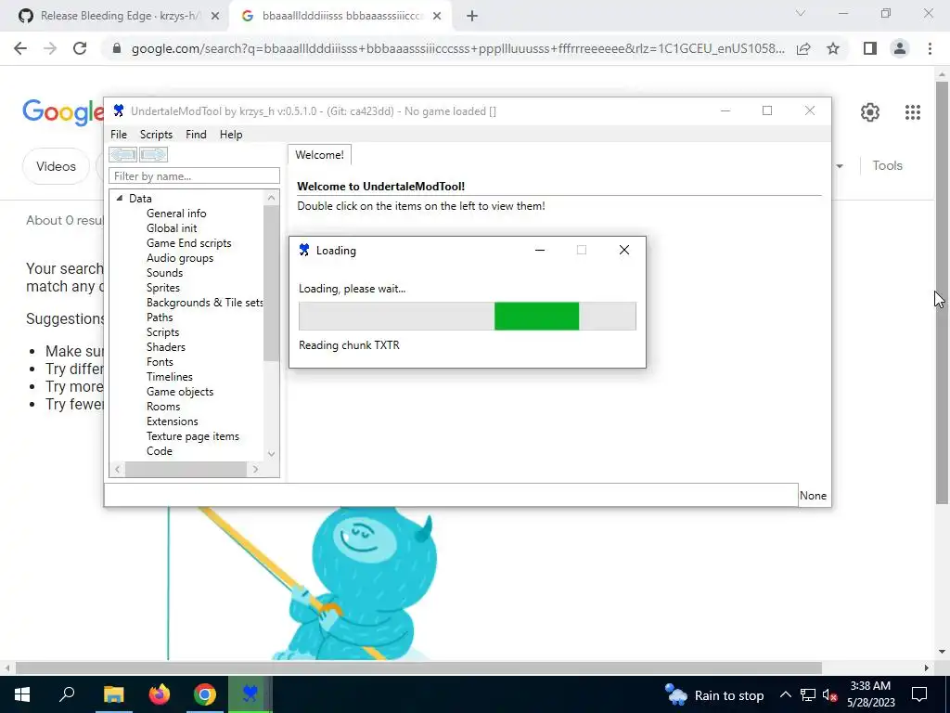Open Chrome from the taskbar
Image resolution: width=950 pixels, height=713 pixels.
(205, 694)
